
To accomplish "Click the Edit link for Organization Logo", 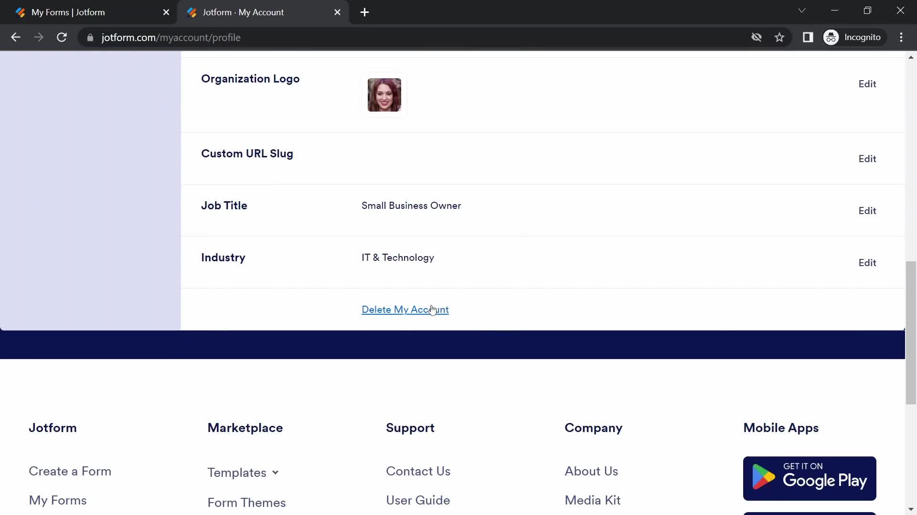I will click(867, 83).
